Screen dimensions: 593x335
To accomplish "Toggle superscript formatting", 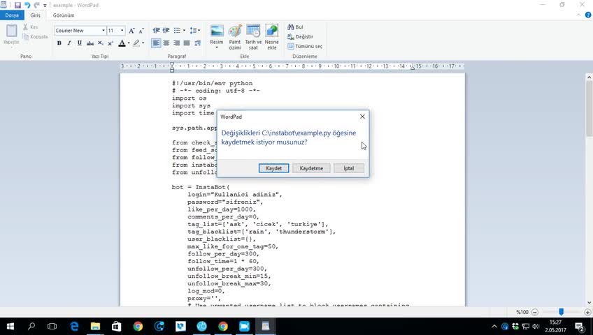I will pos(110,43).
